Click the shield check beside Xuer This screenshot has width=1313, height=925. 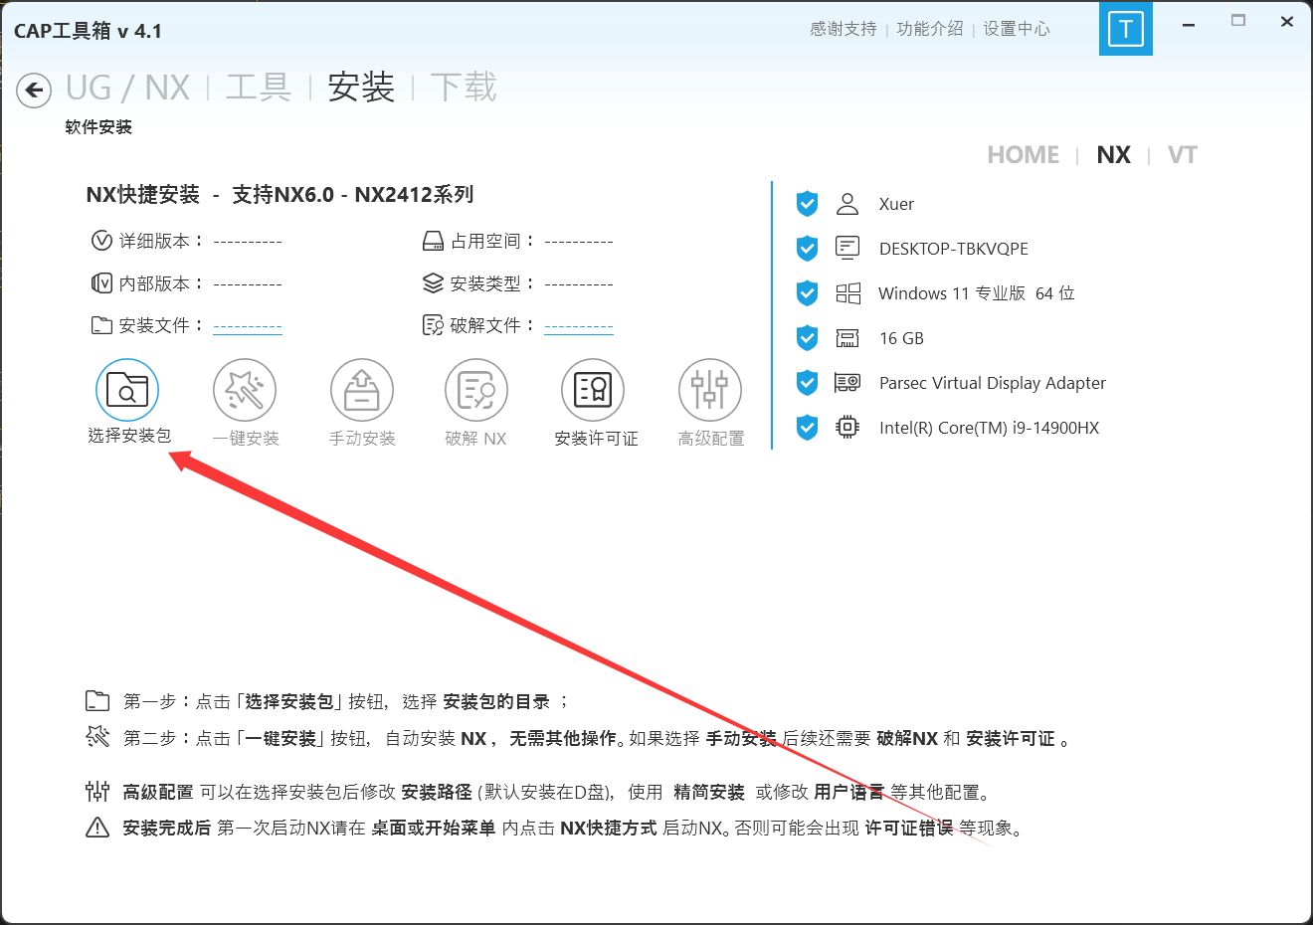tap(807, 204)
